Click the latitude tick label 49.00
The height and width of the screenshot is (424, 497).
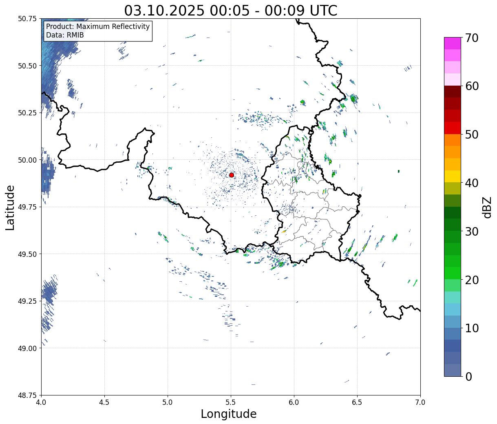pyautogui.click(x=27, y=349)
